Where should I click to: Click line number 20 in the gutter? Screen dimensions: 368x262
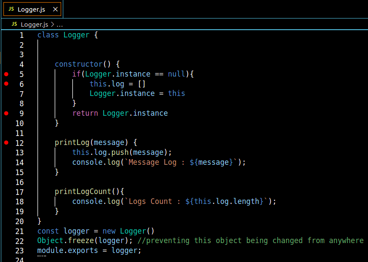tap(19, 221)
